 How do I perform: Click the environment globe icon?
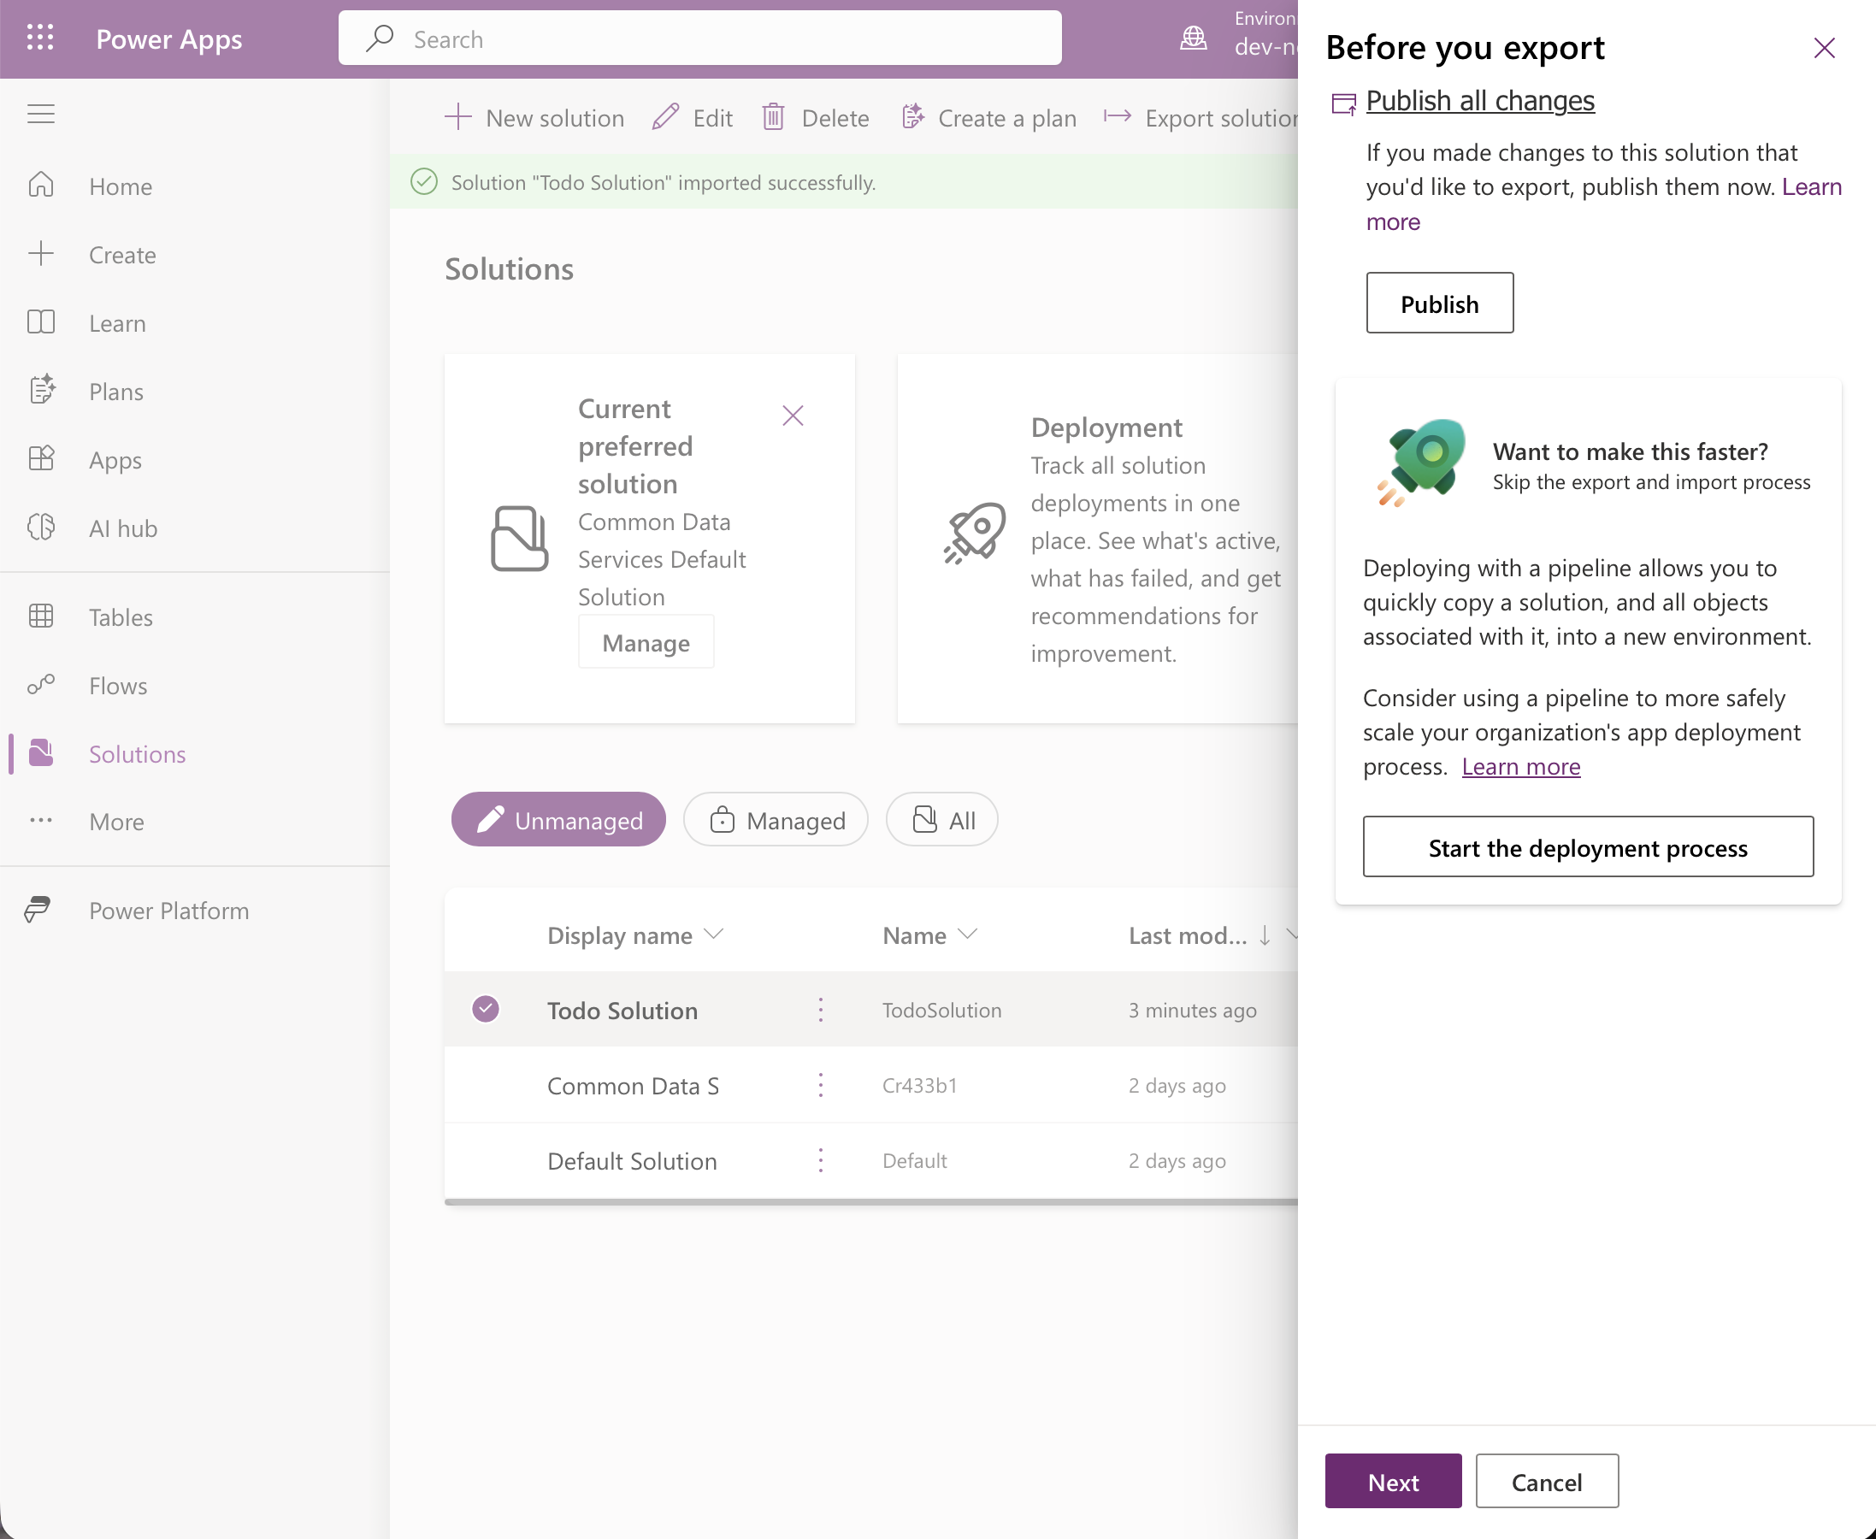(1194, 38)
